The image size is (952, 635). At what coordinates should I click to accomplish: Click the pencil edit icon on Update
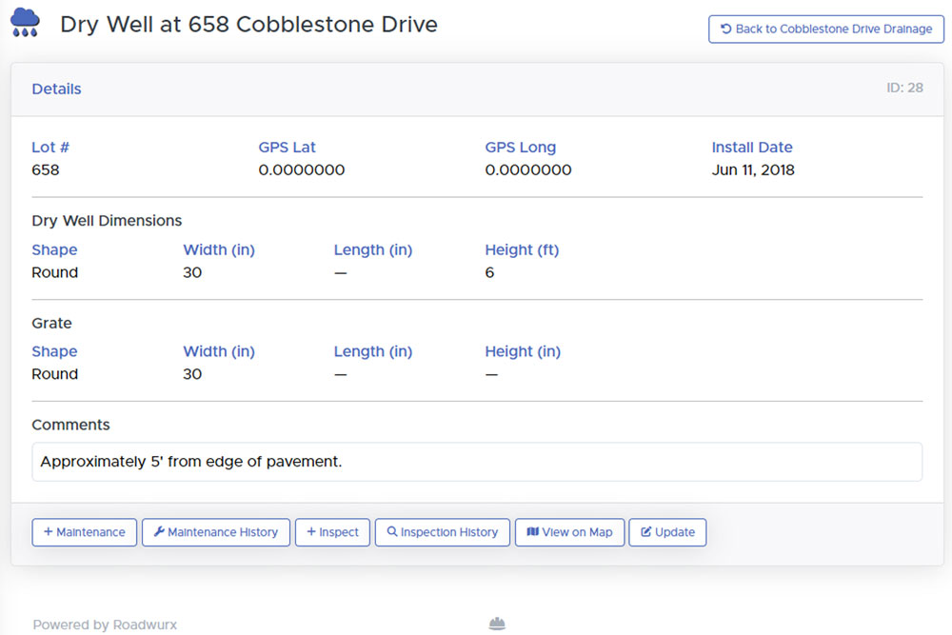point(646,532)
